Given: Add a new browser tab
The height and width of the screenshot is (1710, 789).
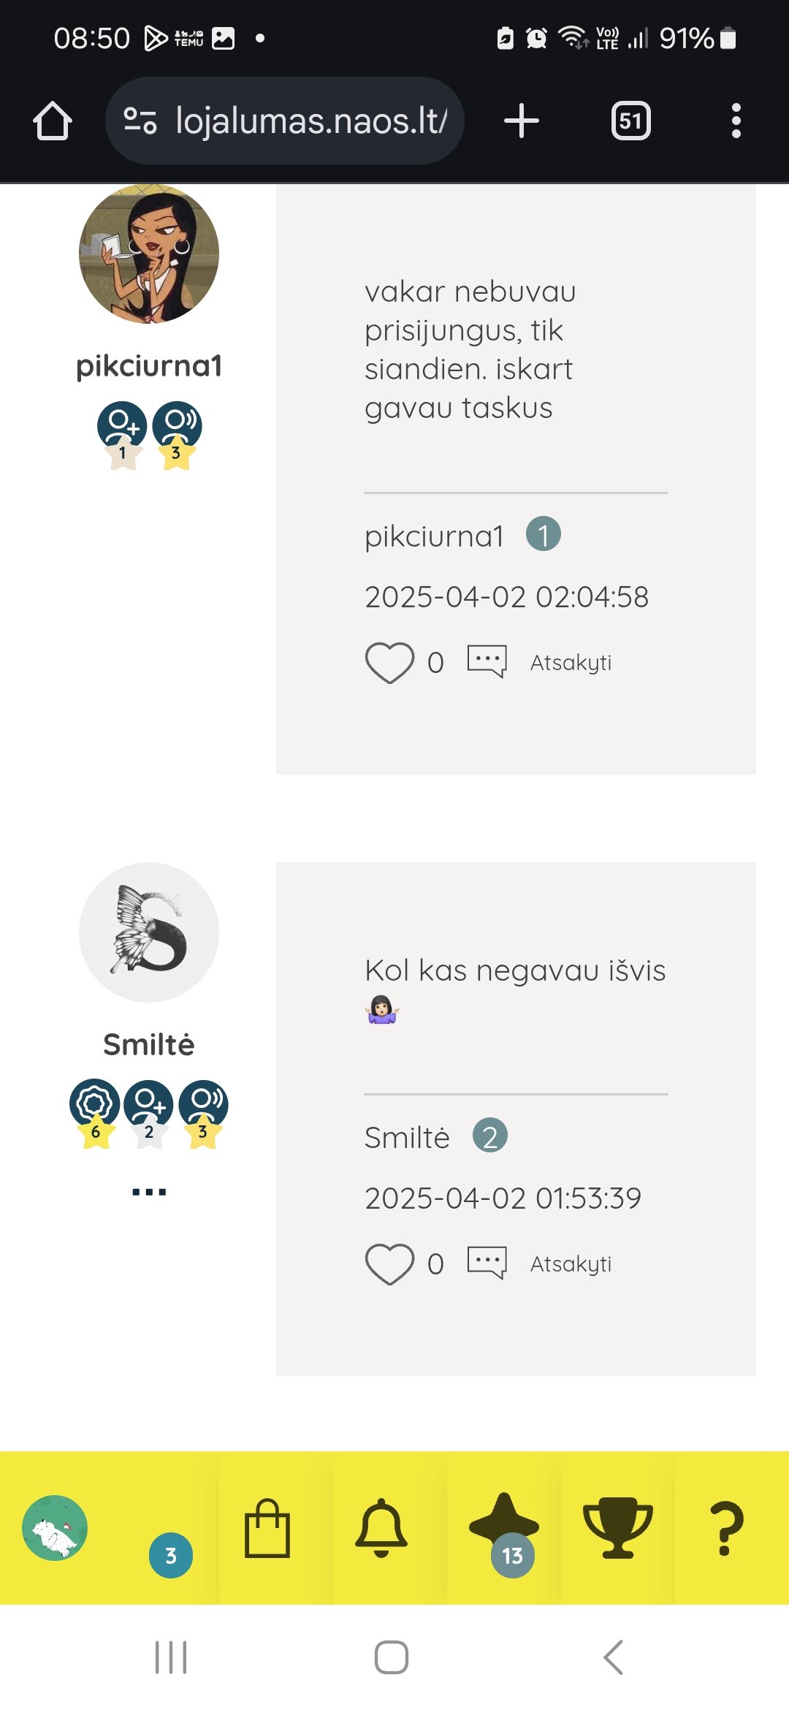Looking at the screenshot, I should [522, 121].
